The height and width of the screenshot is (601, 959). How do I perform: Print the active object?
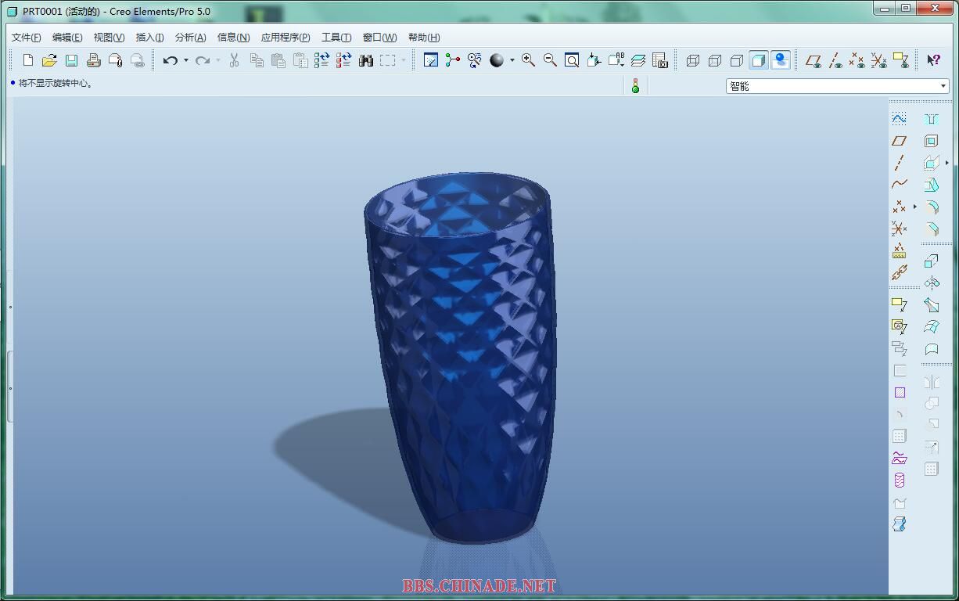tap(93, 60)
